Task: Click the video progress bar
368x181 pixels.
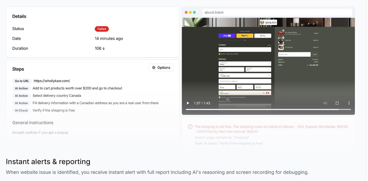Action: tap(268, 109)
